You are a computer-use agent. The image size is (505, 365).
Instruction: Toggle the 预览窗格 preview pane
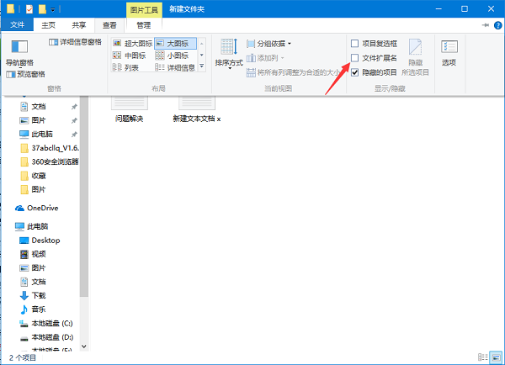pyautogui.click(x=26, y=74)
